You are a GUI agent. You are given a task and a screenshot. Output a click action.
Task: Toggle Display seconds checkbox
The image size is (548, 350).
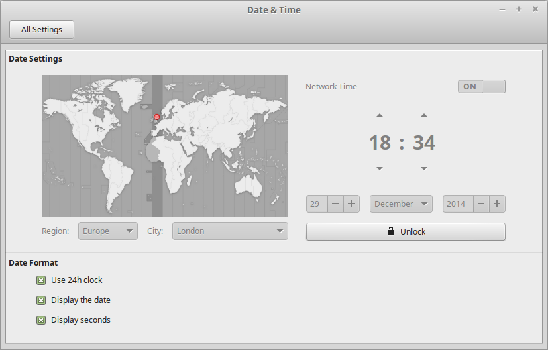pos(41,320)
